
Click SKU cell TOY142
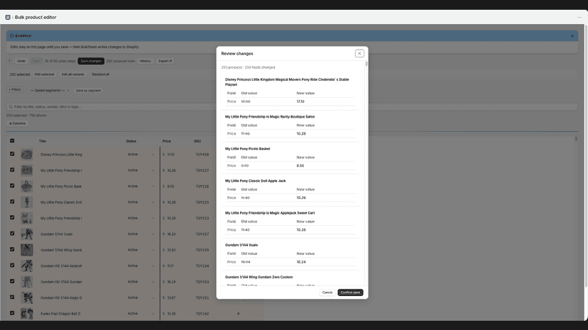202,314
